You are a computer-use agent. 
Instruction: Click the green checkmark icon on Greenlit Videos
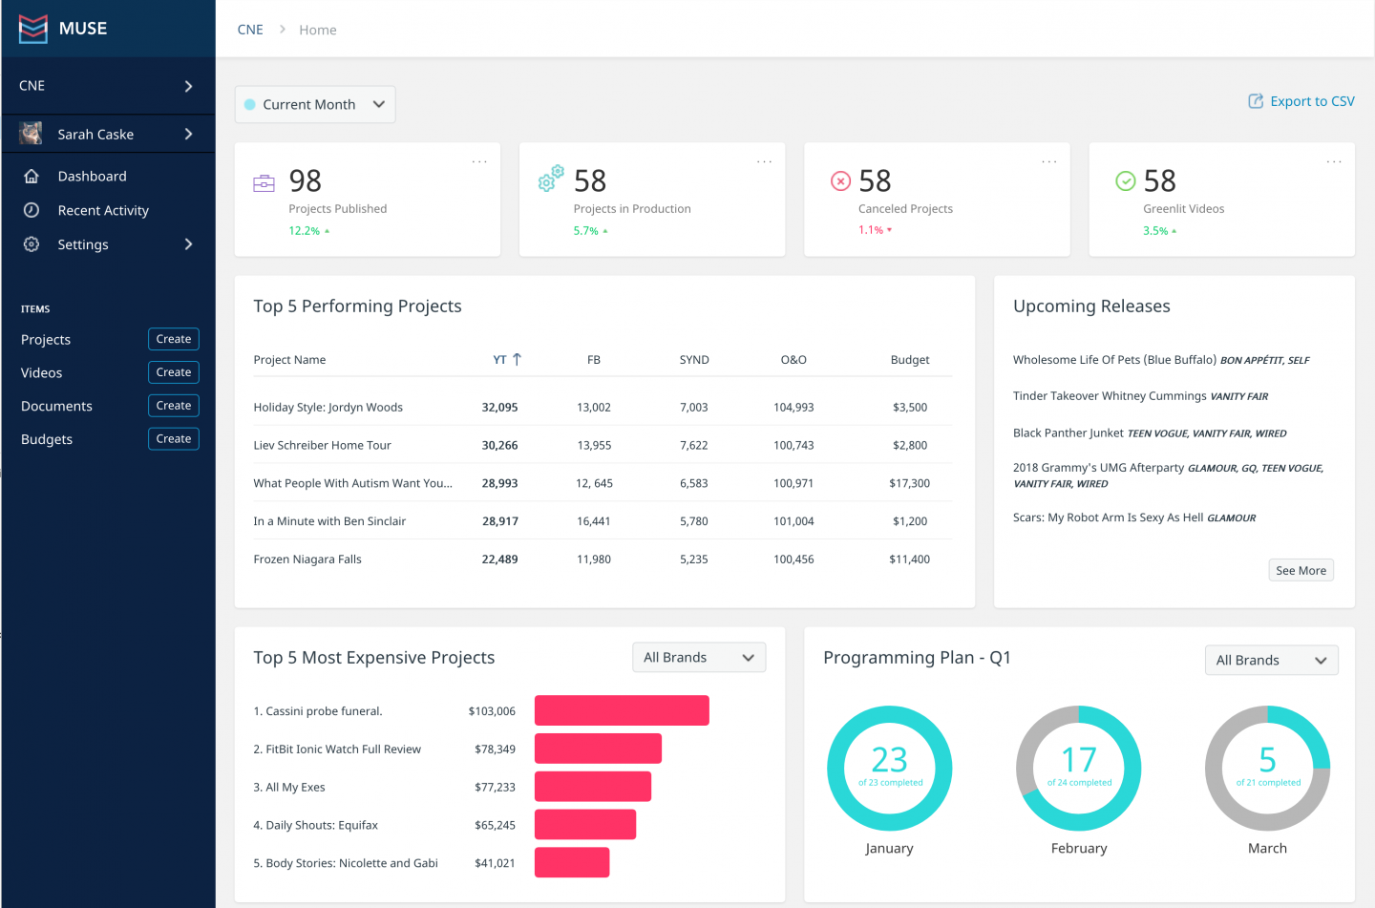coord(1126,180)
